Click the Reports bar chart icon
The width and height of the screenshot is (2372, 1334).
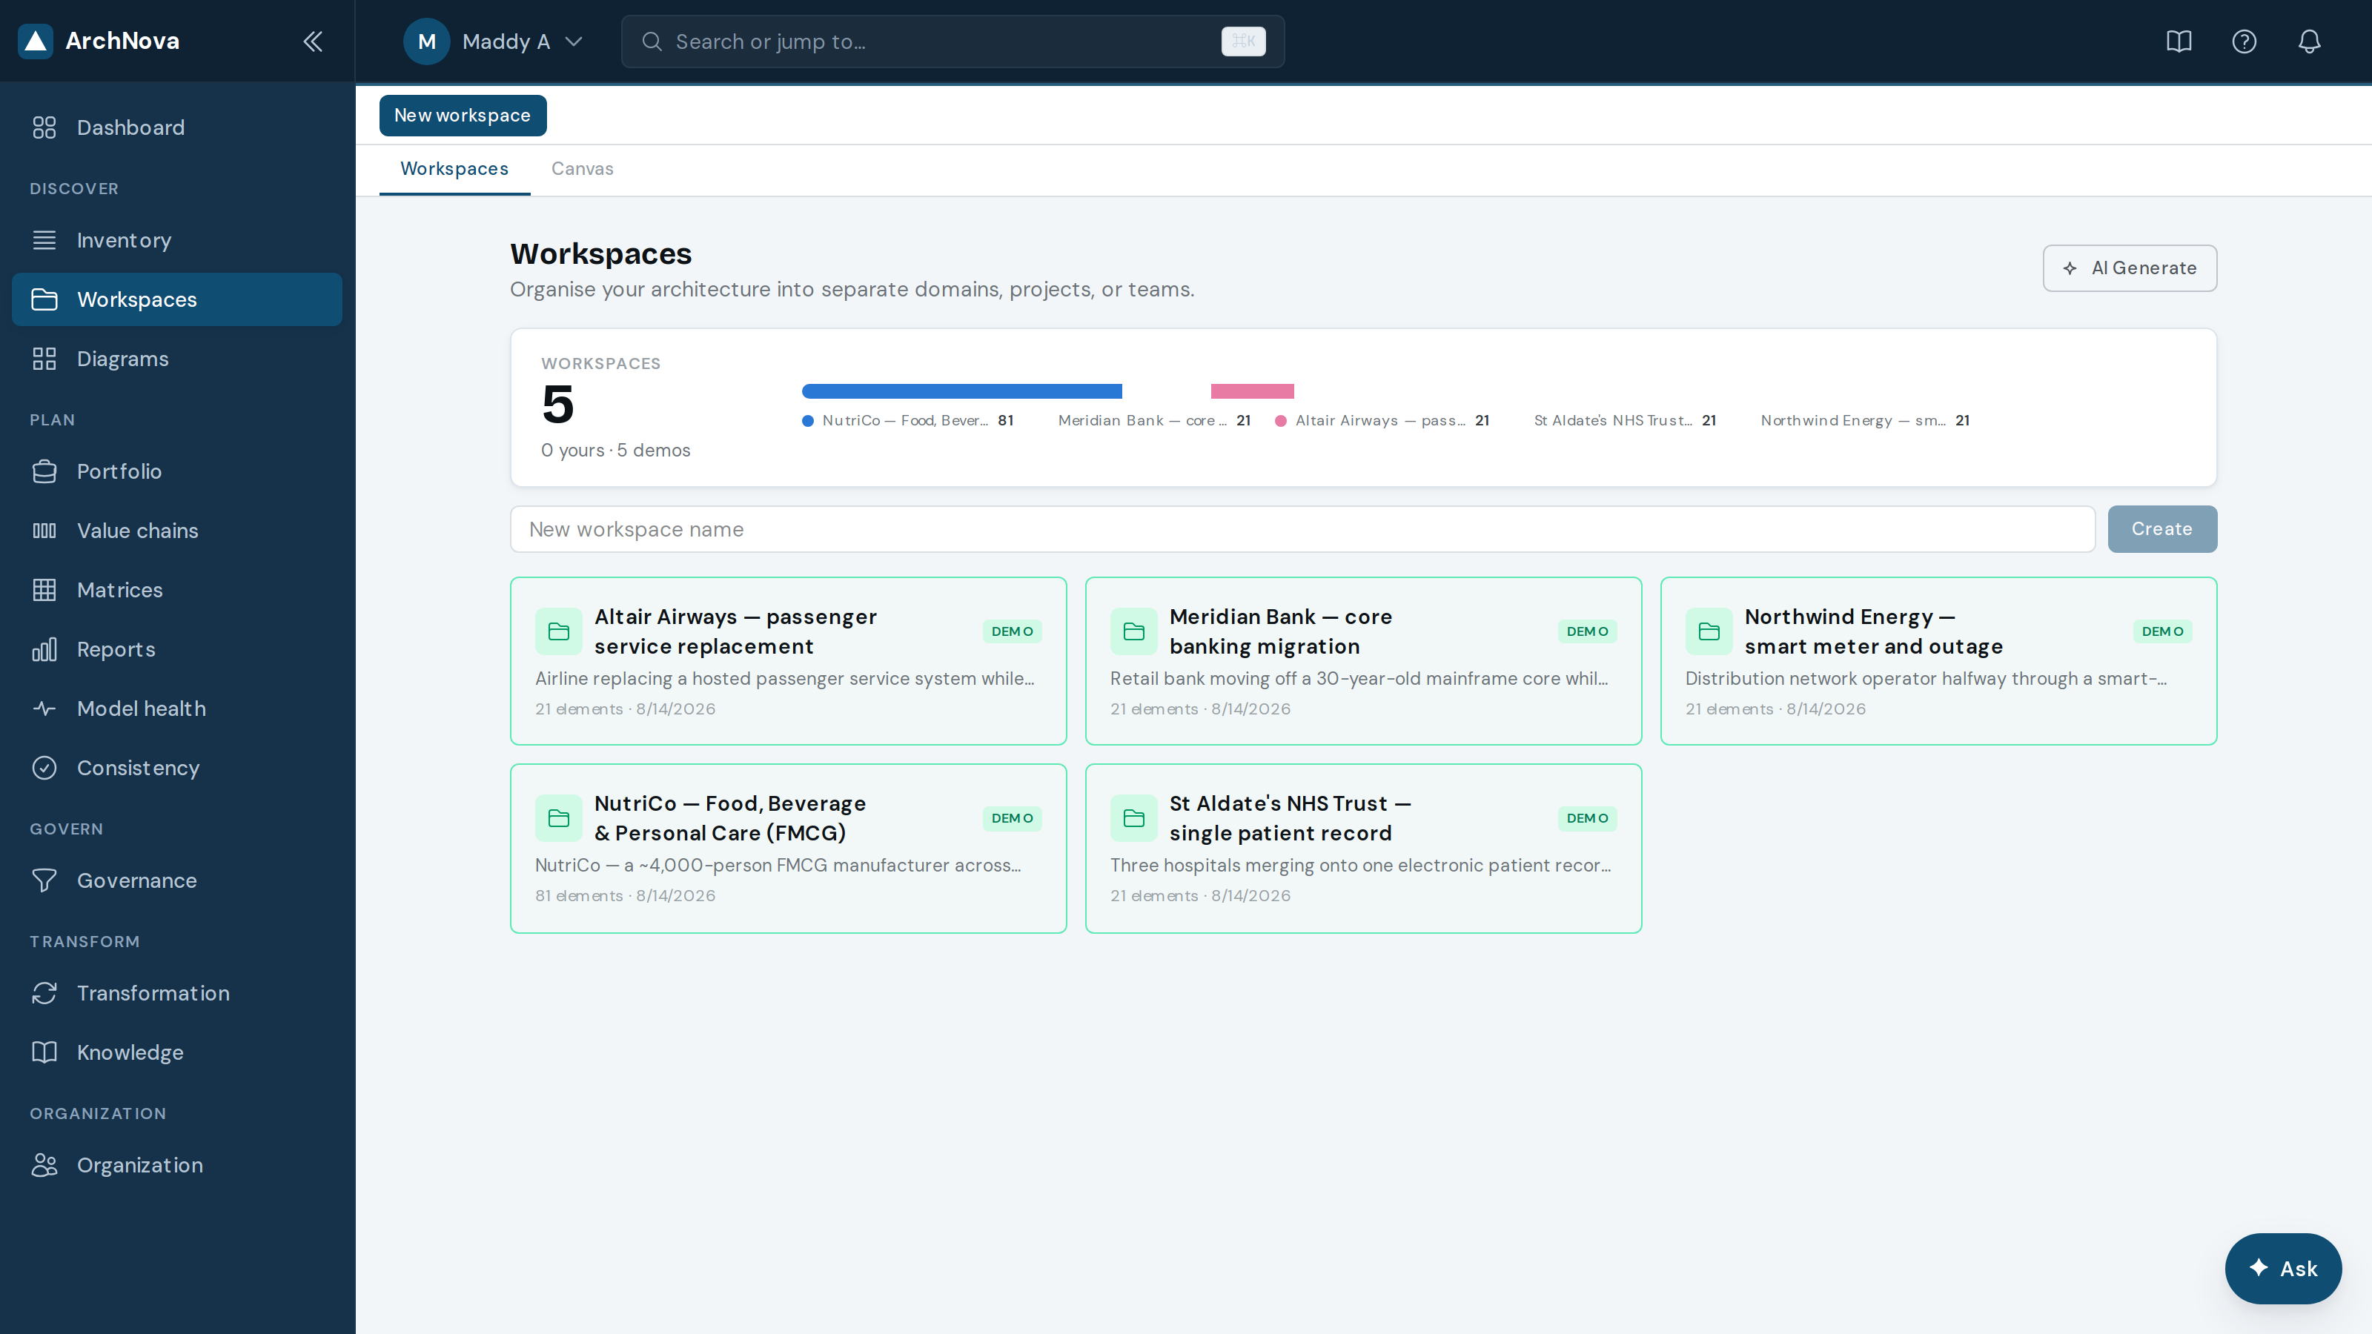click(44, 649)
